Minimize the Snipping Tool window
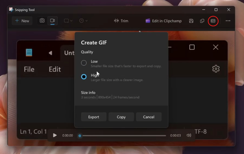The width and height of the screenshot is (244, 154). click(x=203, y=10)
